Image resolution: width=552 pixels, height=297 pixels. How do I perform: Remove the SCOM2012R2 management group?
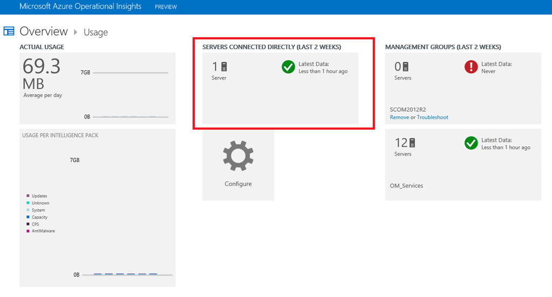pos(399,117)
